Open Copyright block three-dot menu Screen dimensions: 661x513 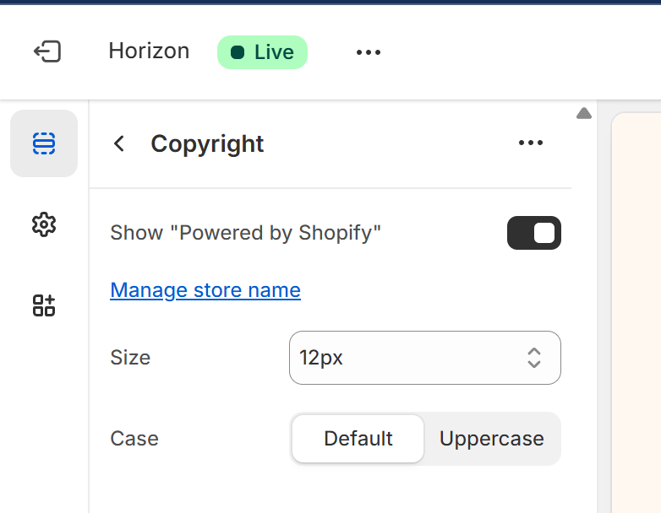point(531,143)
